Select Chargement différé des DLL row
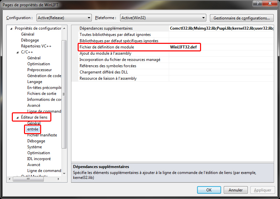This screenshot has width=280, height=199. 172,72
